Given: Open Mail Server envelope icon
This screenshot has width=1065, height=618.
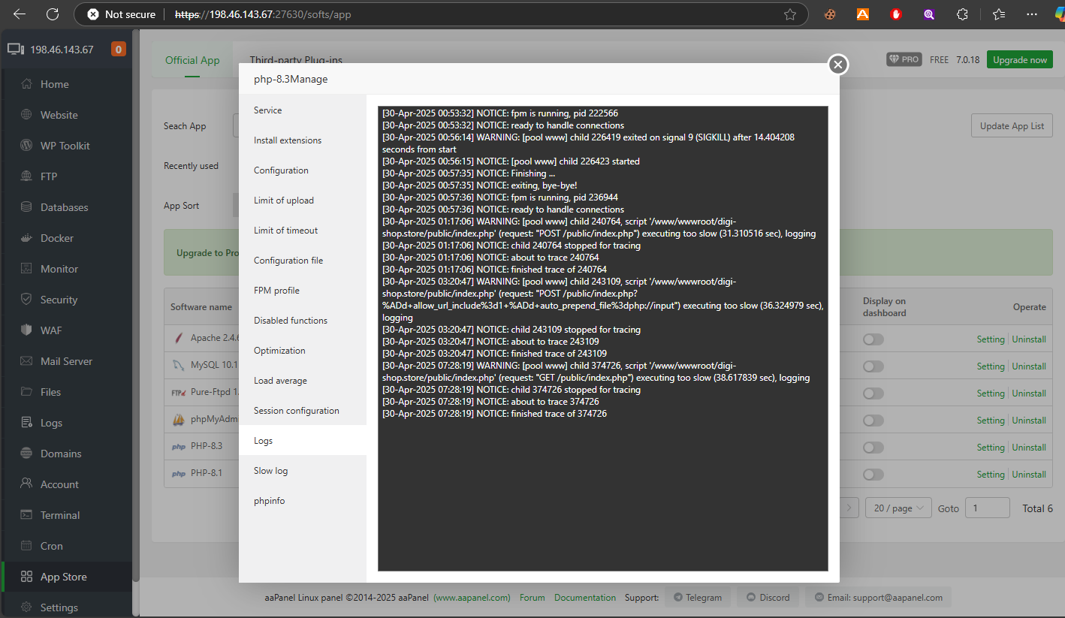Looking at the screenshot, I should coord(26,361).
